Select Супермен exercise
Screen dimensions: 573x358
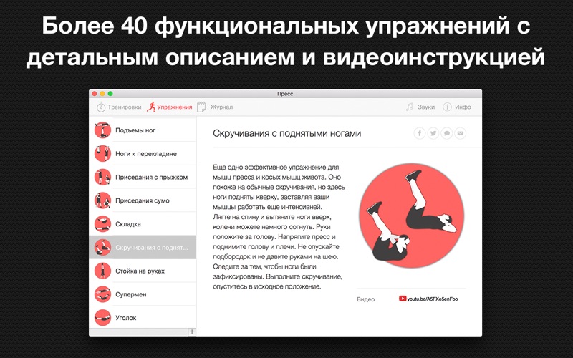pyautogui.click(x=143, y=294)
